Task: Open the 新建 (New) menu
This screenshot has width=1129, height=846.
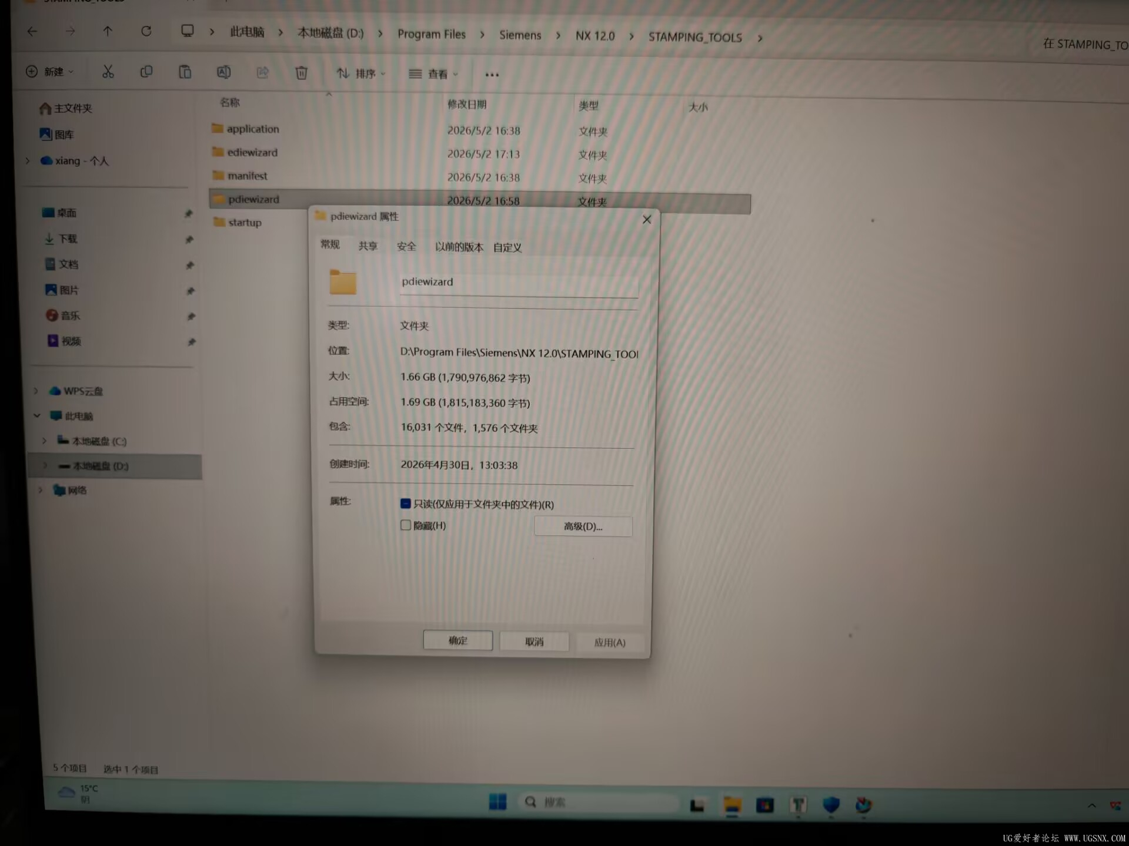Action: click(50, 72)
